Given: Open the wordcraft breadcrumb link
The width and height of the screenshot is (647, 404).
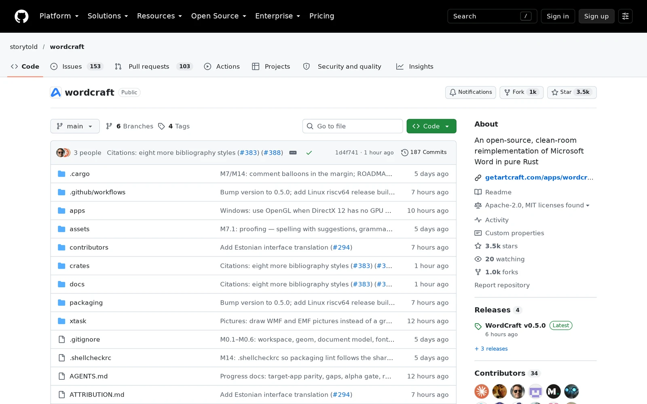Looking at the screenshot, I should [x=67, y=47].
